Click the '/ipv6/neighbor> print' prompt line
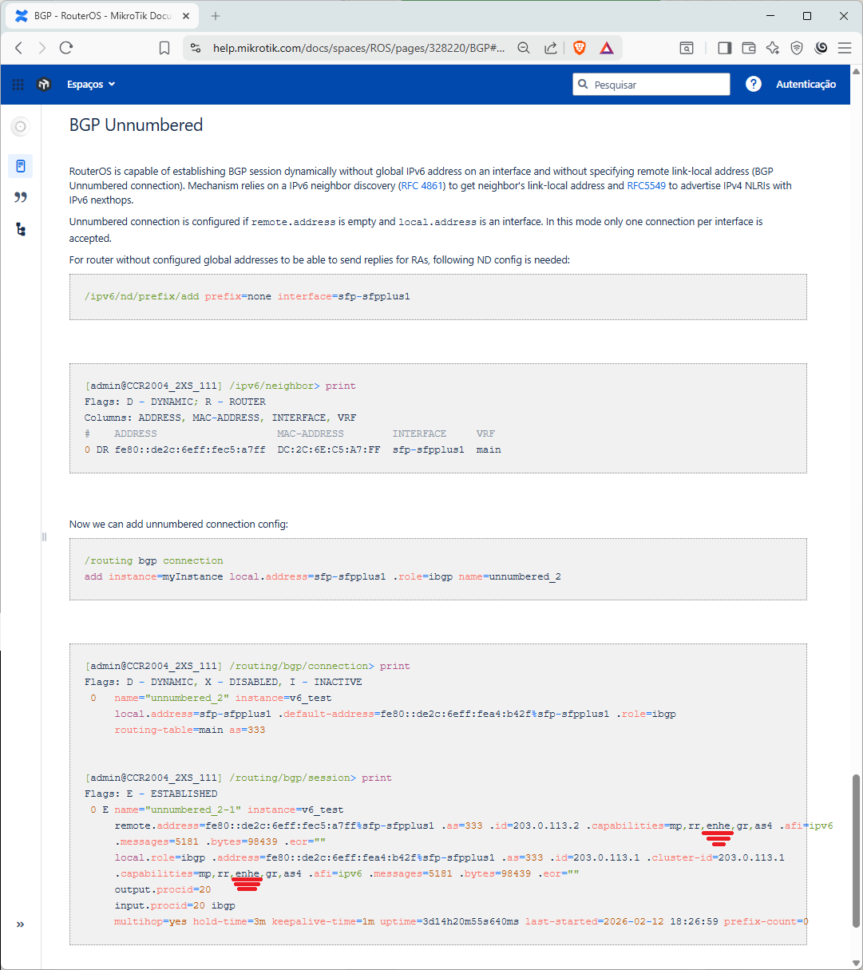 (220, 386)
